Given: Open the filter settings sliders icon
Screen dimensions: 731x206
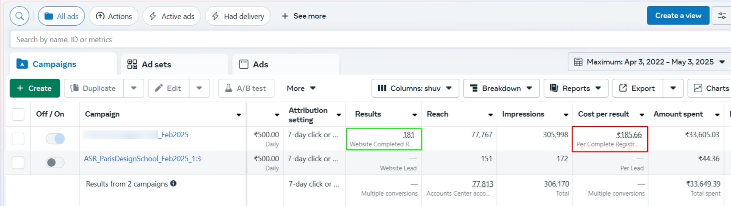Looking at the screenshot, I should (x=721, y=16).
